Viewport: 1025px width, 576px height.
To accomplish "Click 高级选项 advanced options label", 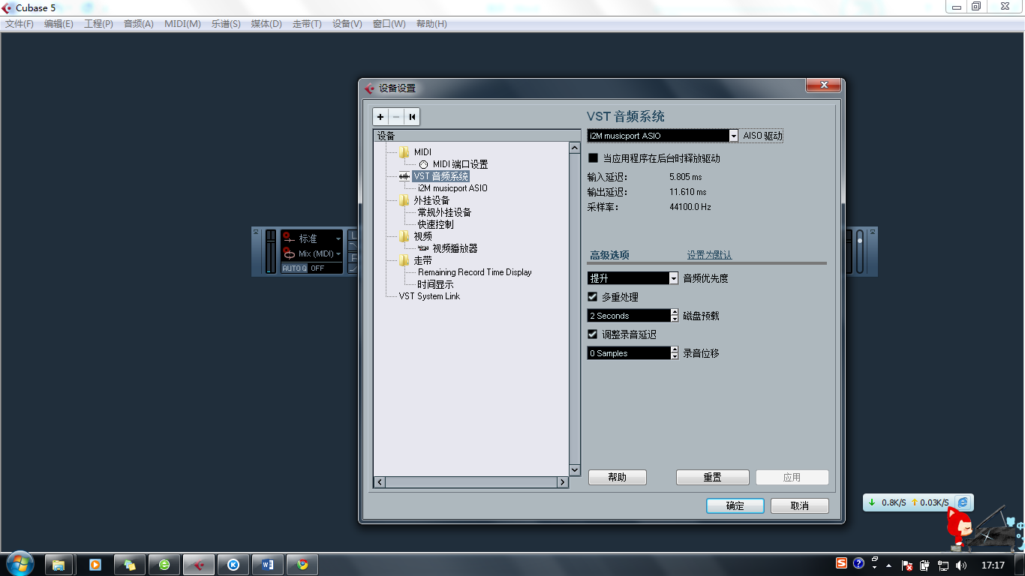I will 609,256.
